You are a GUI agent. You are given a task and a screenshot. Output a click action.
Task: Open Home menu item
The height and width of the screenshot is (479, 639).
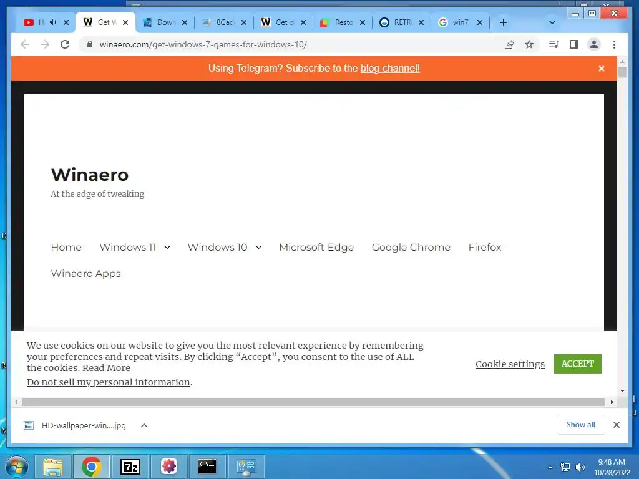66,247
